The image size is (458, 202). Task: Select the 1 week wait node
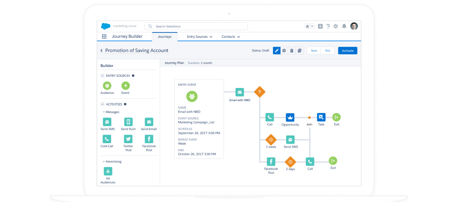pos(271,140)
